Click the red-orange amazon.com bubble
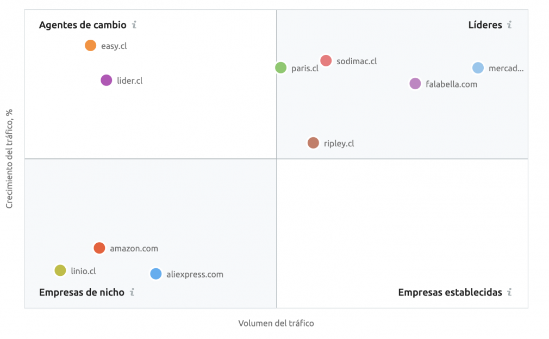The height and width of the screenshot is (339, 549). click(99, 248)
